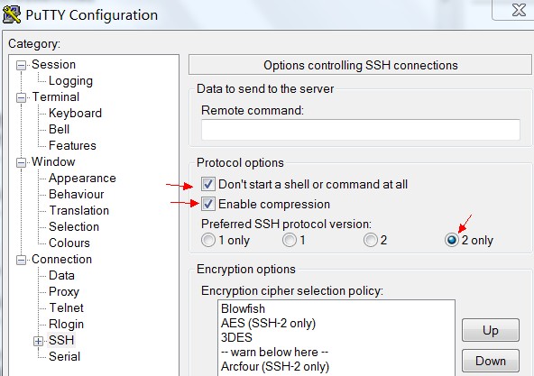Move cipher Down in the list

491,361
